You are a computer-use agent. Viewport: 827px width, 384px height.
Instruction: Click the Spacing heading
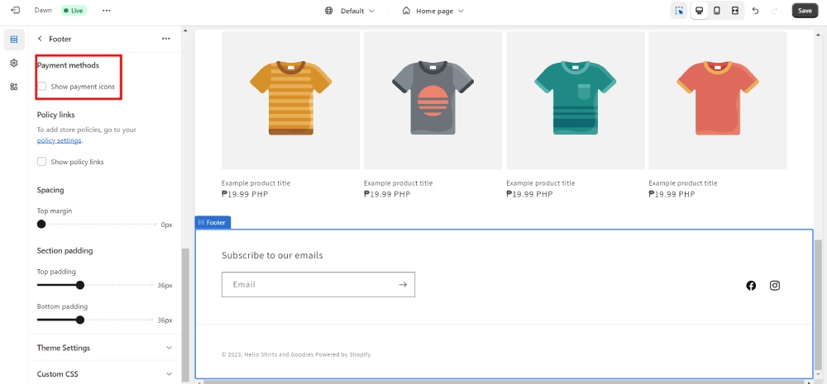coord(50,190)
